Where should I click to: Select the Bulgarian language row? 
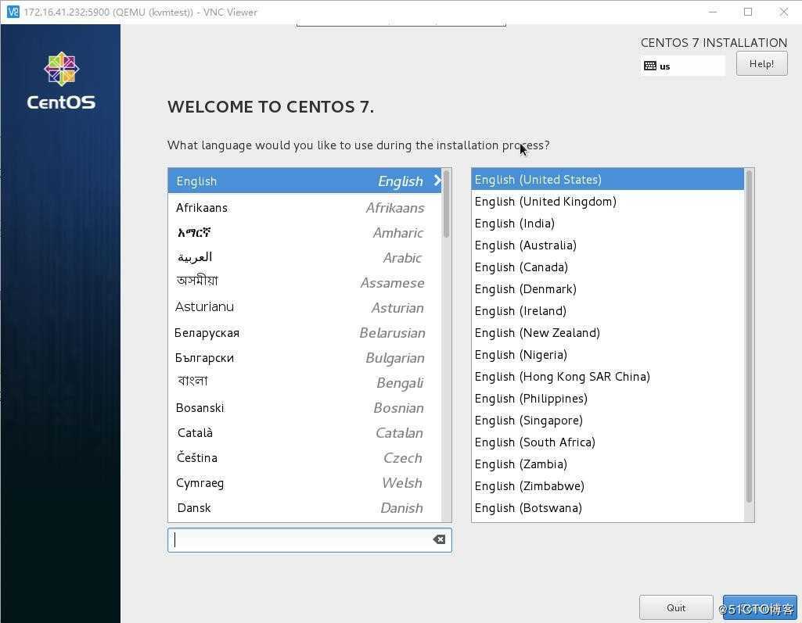point(305,358)
